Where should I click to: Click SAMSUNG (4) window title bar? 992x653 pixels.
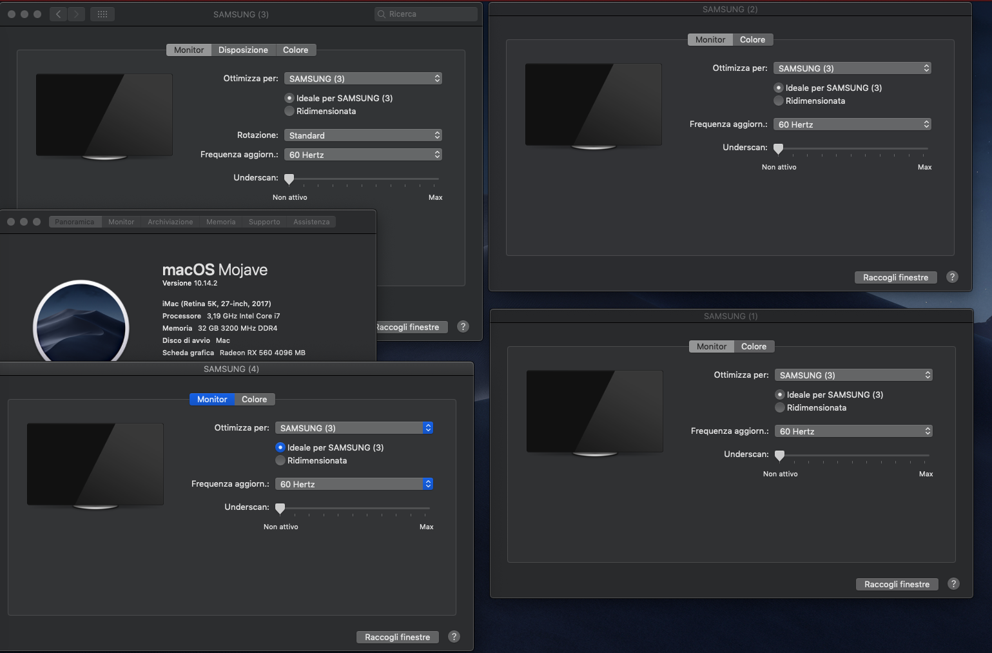(x=237, y=369)
